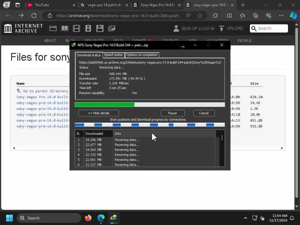Open the browser Settings and more menu
The image size is (300, 225).
pyautogui.click(x=281, y=16)
